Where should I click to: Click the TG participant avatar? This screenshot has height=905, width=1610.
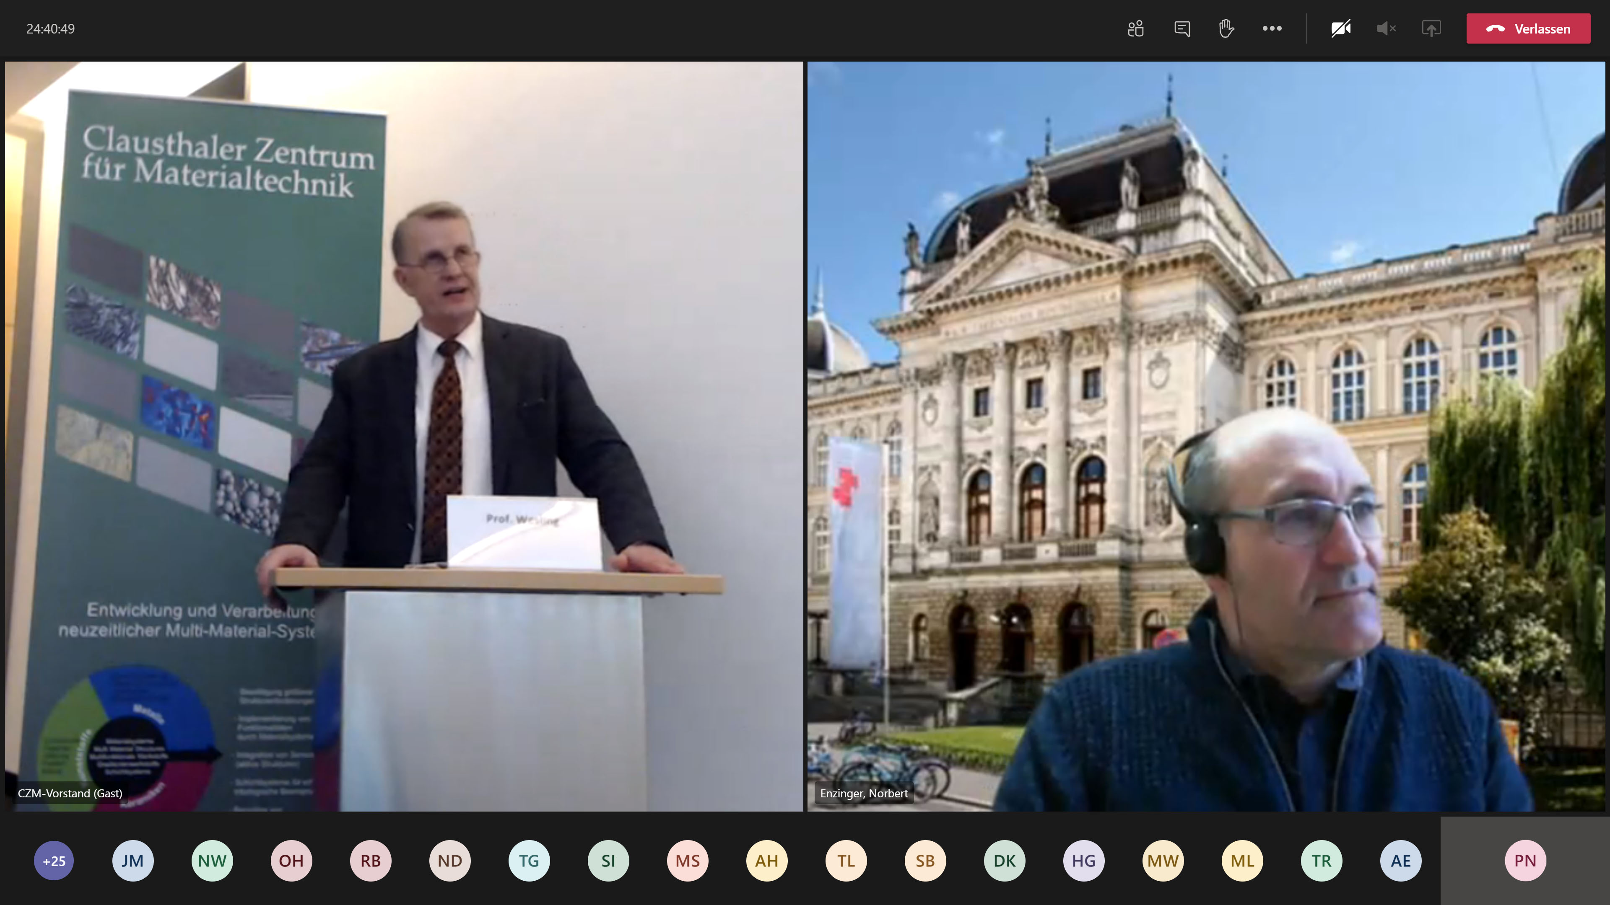click(x=529, y=861)
